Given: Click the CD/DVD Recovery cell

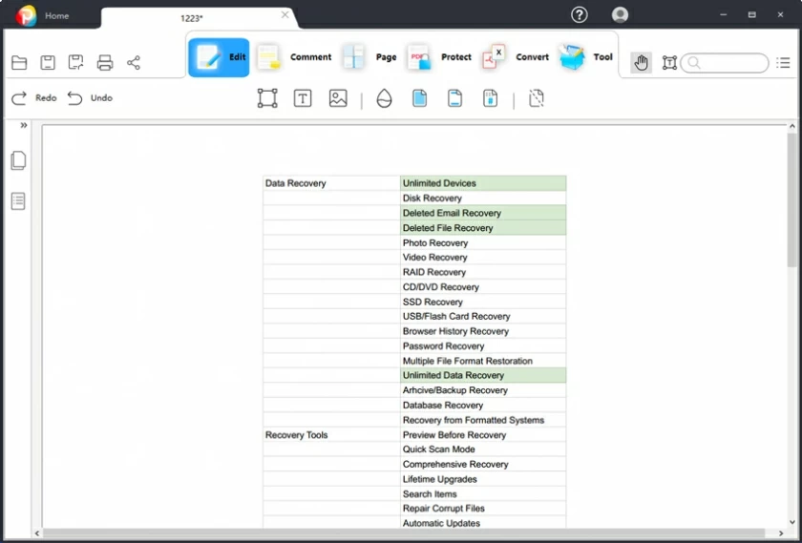Looking at the screenshot, I should click(483, 287).
